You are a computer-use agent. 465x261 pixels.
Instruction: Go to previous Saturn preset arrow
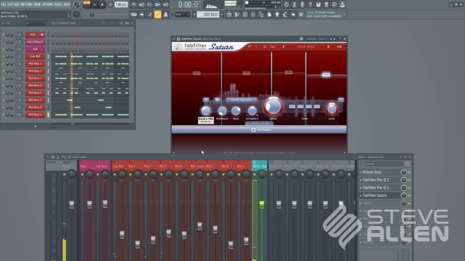[x=283, y=47]
